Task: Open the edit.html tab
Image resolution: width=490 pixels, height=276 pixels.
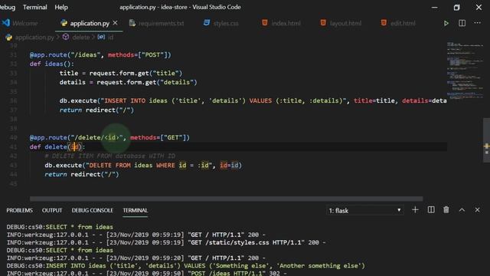Action: pos(398,23)
